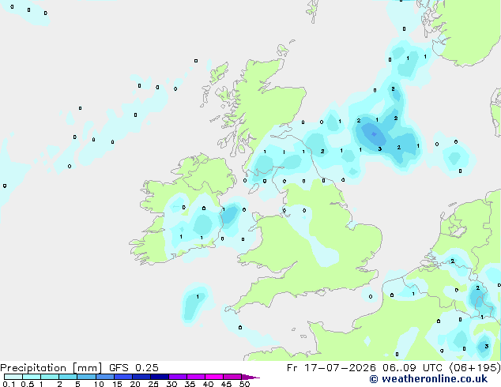Click the '(06+195)' forecast offset text
This screenshot has width=501, height=387.
point(475,368)
